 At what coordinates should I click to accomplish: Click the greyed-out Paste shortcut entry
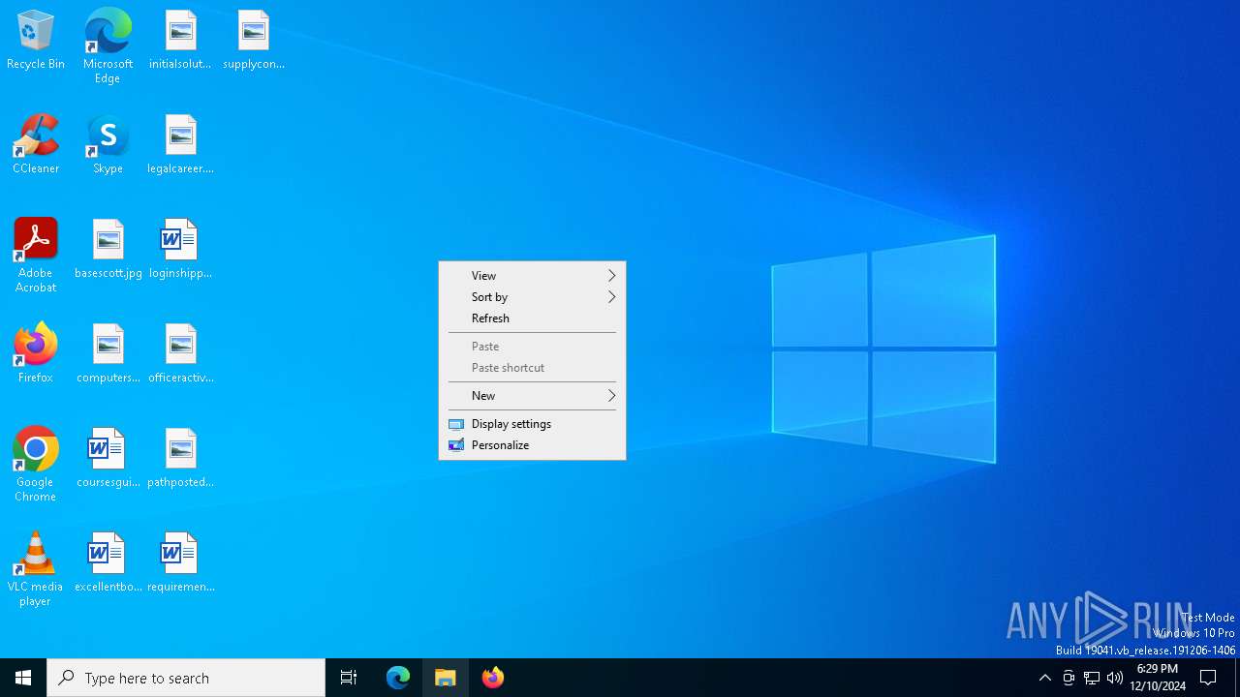(532, 368)
